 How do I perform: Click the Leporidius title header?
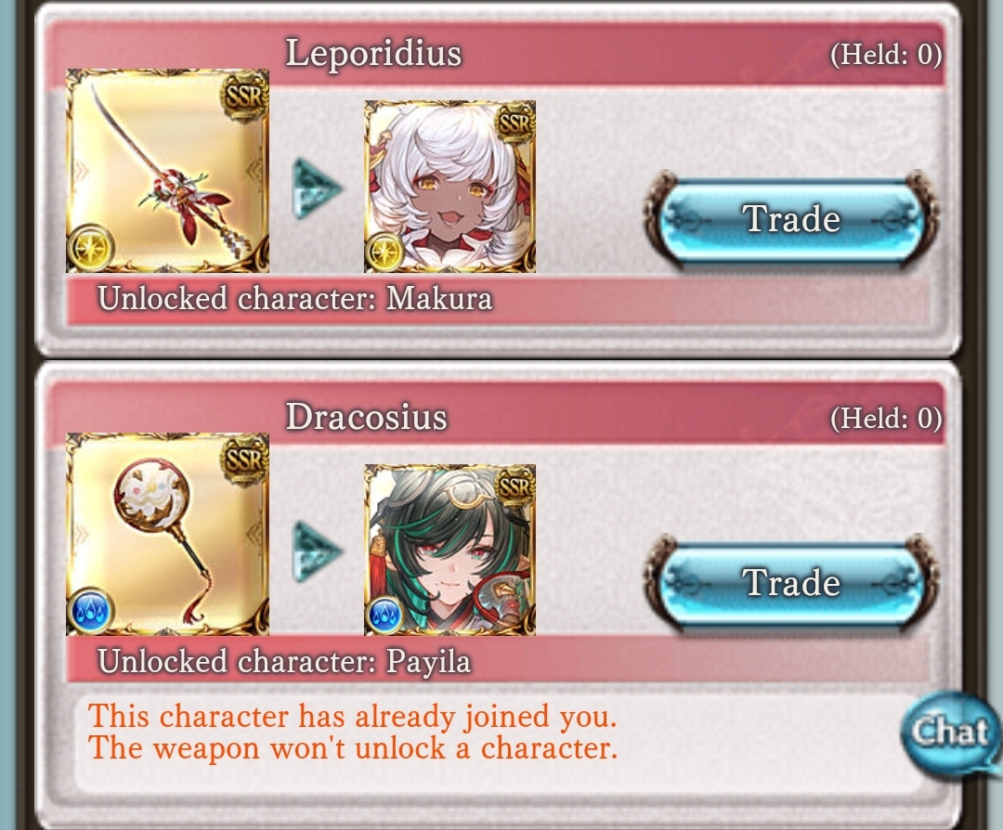373,53
